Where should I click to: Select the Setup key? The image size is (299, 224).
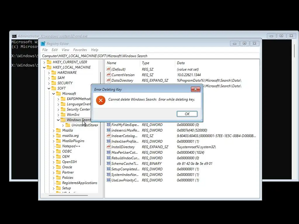[x=66, y=188]
